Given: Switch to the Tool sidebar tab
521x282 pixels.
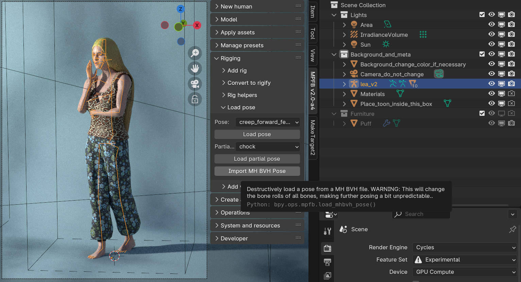Looking at the screenshot, I should click(313, 33).
